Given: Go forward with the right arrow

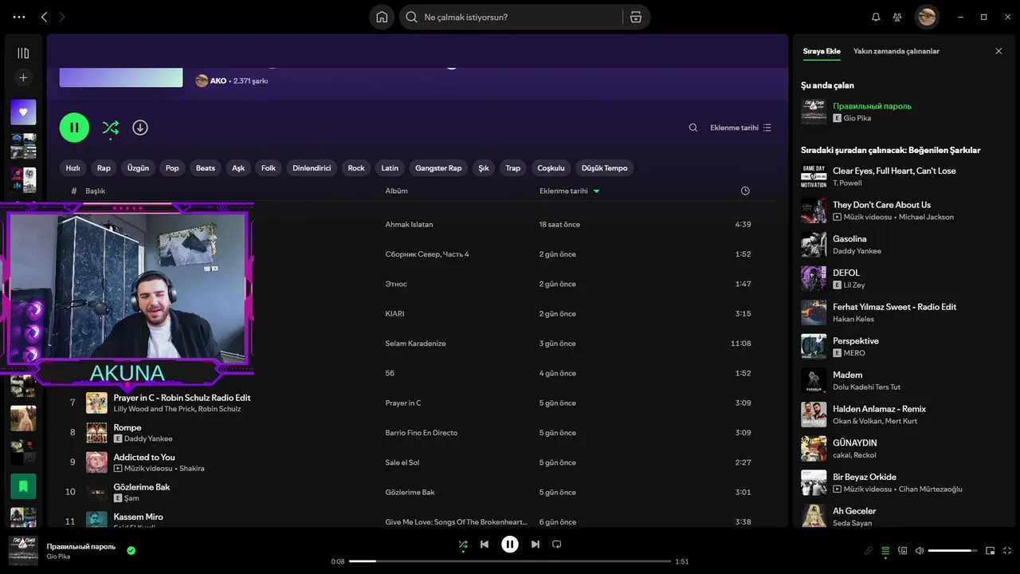Looking at the screenshot, I should point(62,17).
